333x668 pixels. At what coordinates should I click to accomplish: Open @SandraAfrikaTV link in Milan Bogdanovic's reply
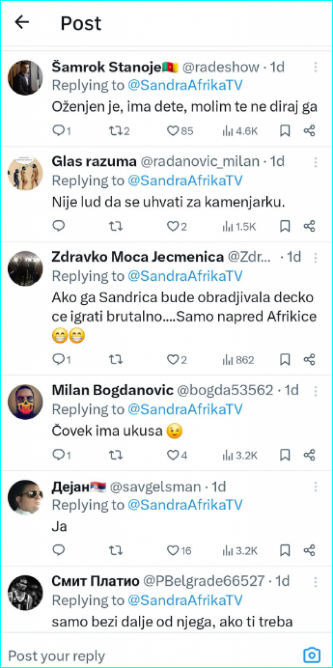185,410
